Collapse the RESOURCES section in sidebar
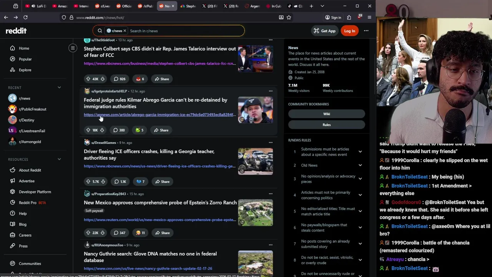Viewport: 492px width, 277px height. [x=59, y=159]
